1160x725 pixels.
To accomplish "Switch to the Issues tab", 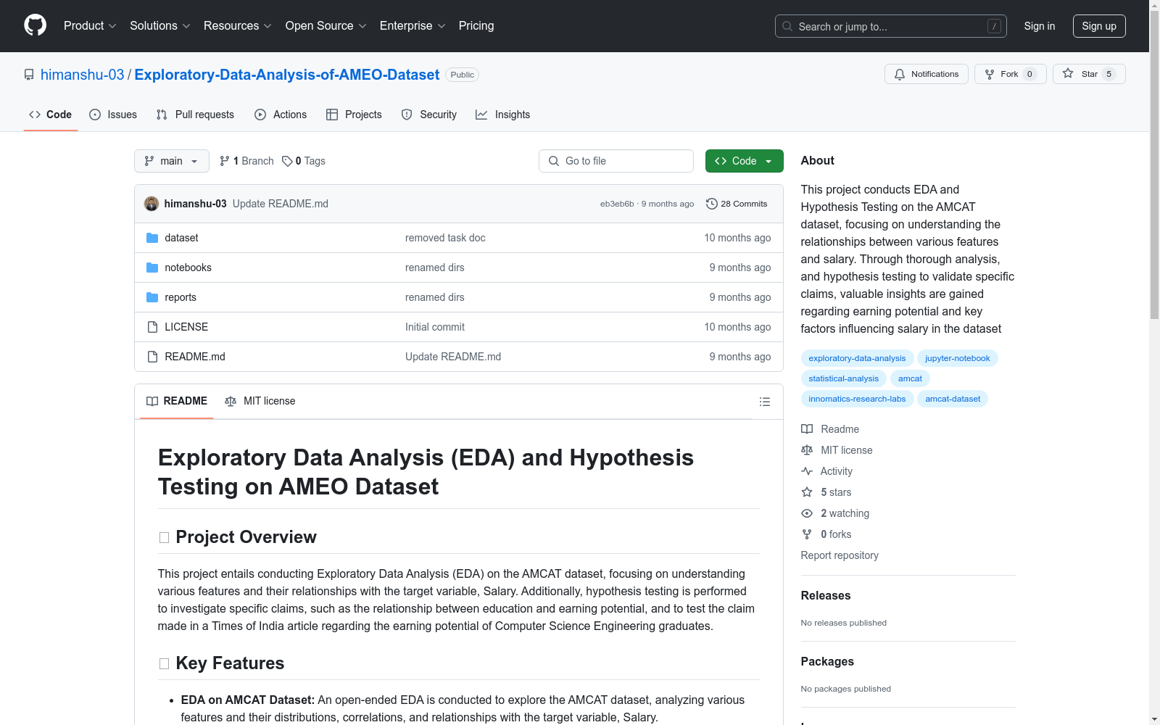I will 113,115.
